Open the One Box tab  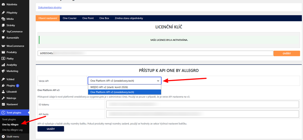(x=104, y=18)
